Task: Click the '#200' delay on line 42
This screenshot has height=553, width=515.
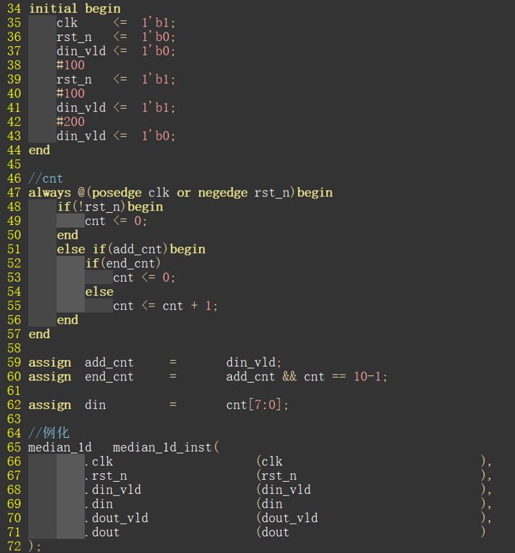Action: (x=70, y=122)
